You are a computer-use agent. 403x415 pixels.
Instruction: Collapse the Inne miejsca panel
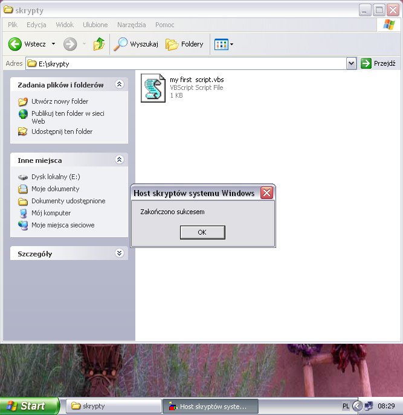click(119, 160)
